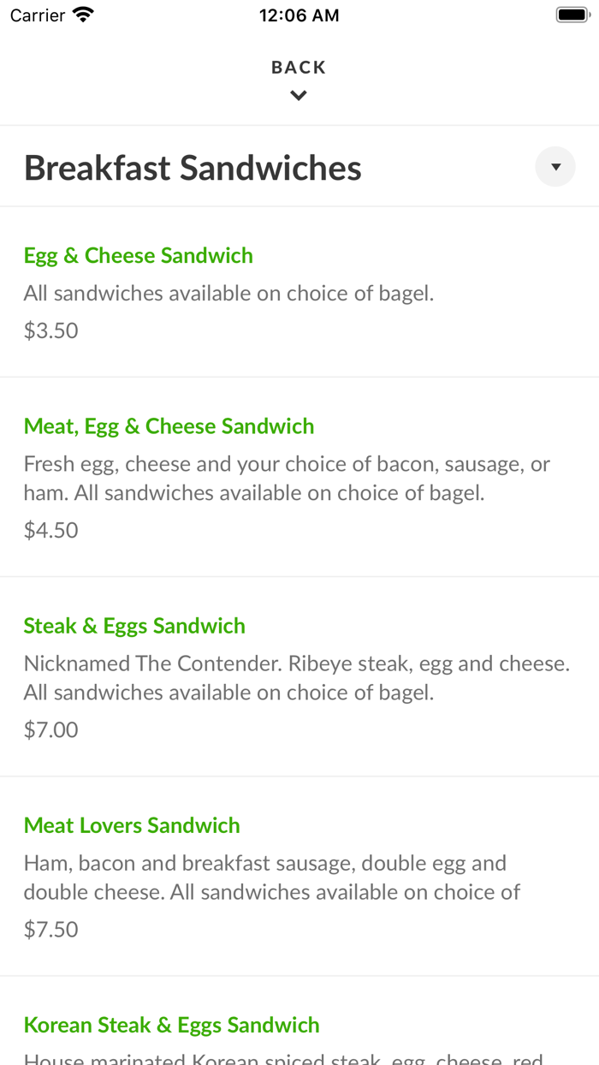Collapse the Breakfast Sandwiches section arrow
Viewport: 599px width, 1065px height.
tap(555, 167)
